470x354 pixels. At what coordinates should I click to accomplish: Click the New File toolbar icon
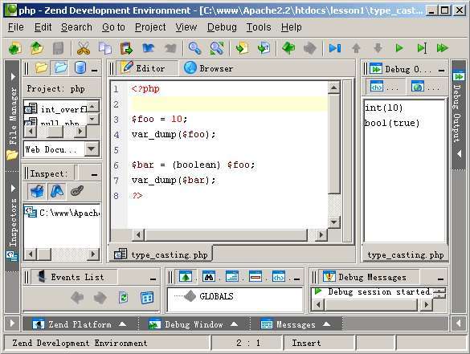point(14,48)
